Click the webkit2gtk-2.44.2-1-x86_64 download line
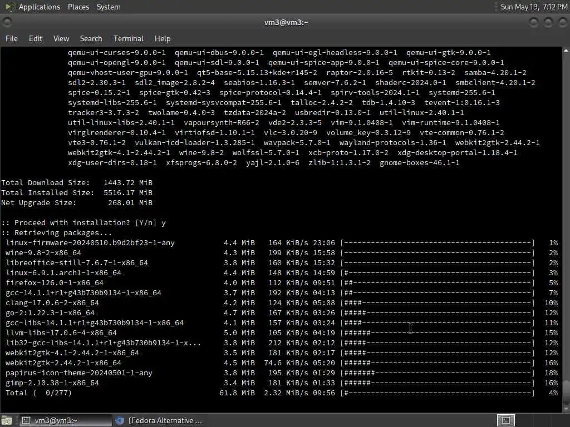 (281, 363)
